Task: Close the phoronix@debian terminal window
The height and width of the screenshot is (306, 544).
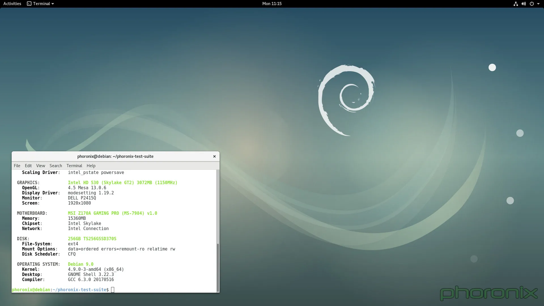Action: pos(214,156)
